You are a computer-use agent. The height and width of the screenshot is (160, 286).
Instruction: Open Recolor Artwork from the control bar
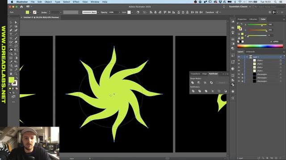click(x=138, y=12)
